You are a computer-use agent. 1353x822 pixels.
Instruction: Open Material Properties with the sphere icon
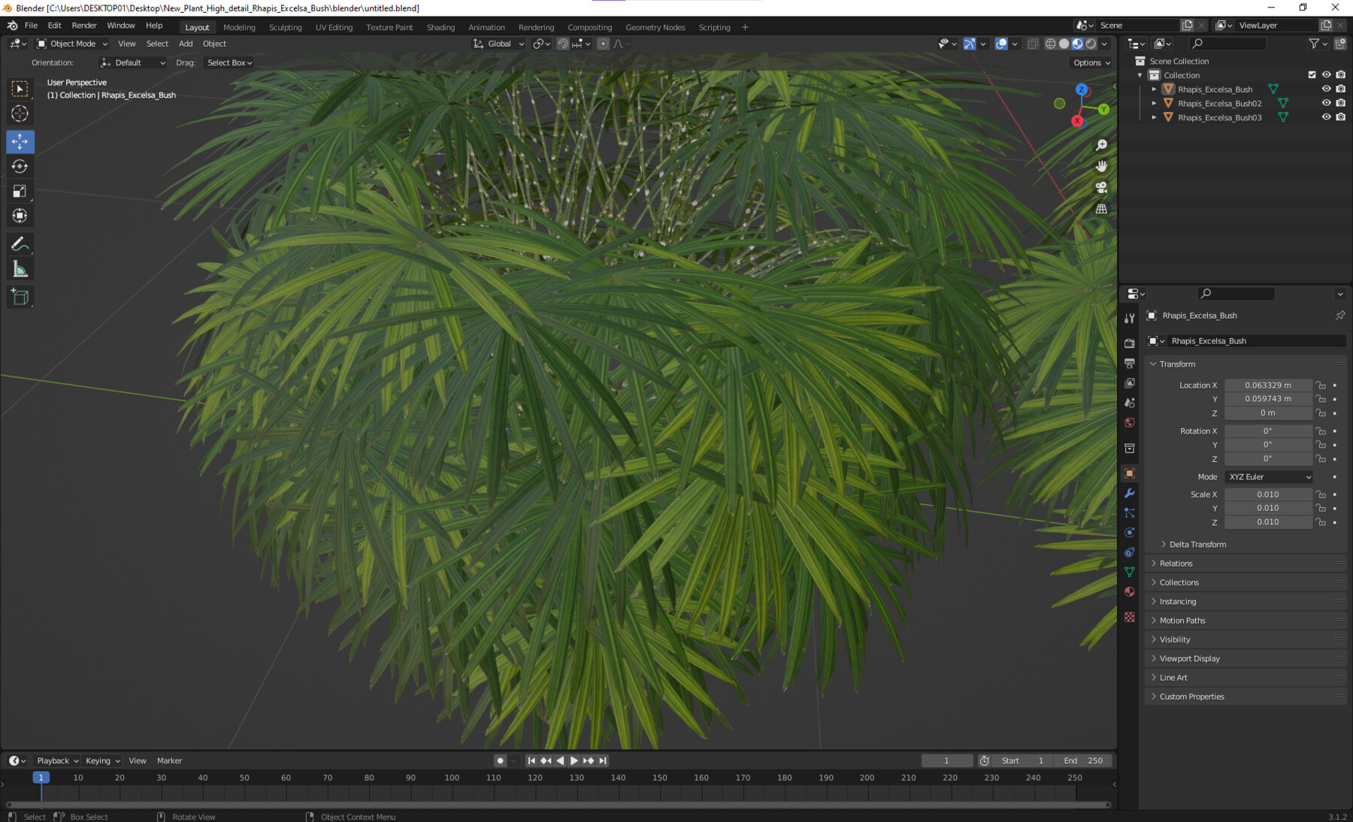coord(1130,591)
